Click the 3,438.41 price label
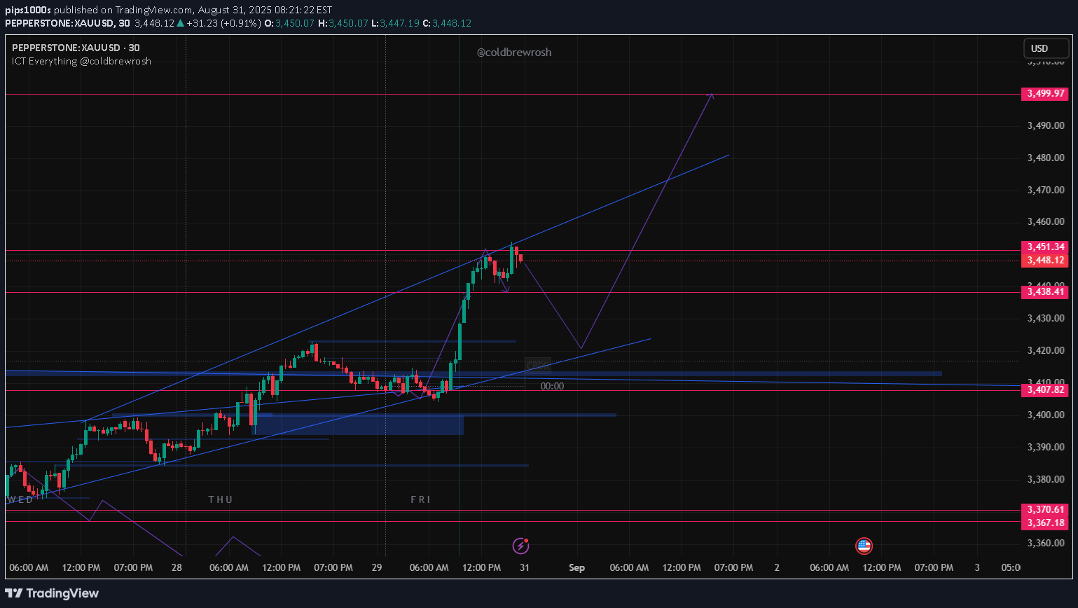This screenshot has width=1078, height=608. pyautogui.click(x=1046, y=291)
